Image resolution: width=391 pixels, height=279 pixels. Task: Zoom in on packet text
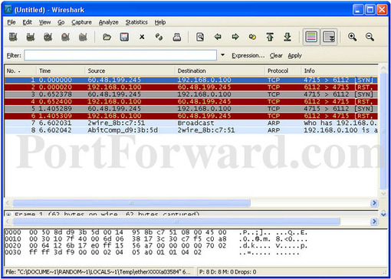point(352,37)
